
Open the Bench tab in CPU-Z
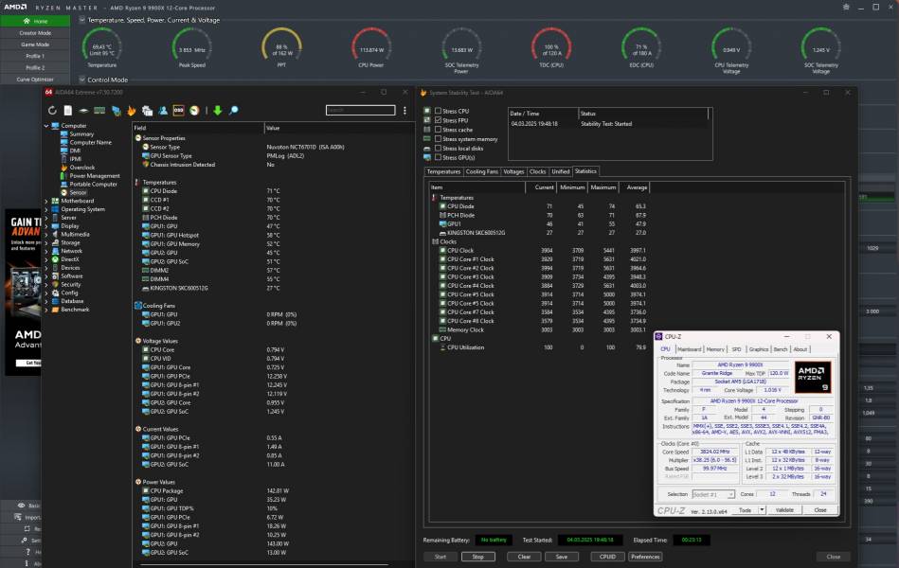click(x=781, y=349)
